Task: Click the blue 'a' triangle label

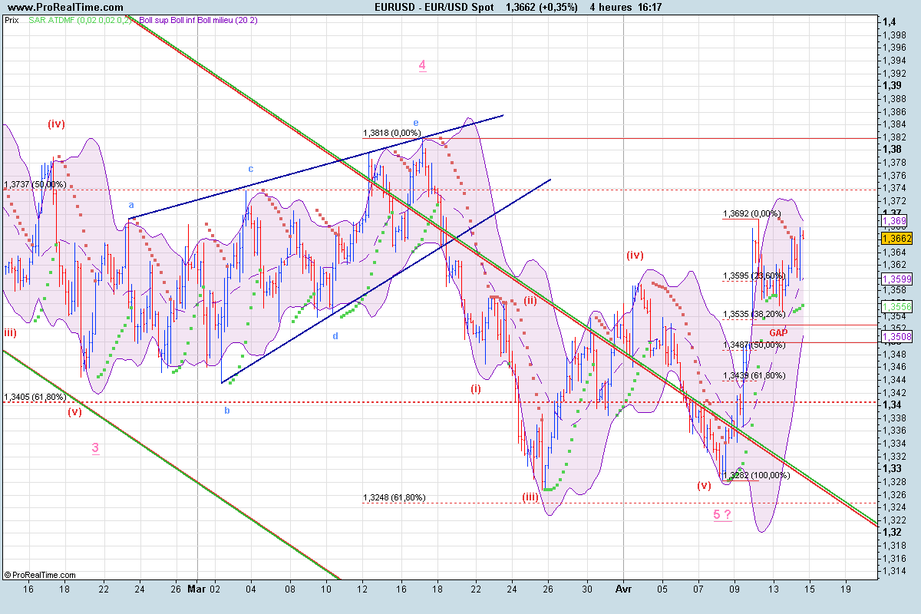Action: 131,205
